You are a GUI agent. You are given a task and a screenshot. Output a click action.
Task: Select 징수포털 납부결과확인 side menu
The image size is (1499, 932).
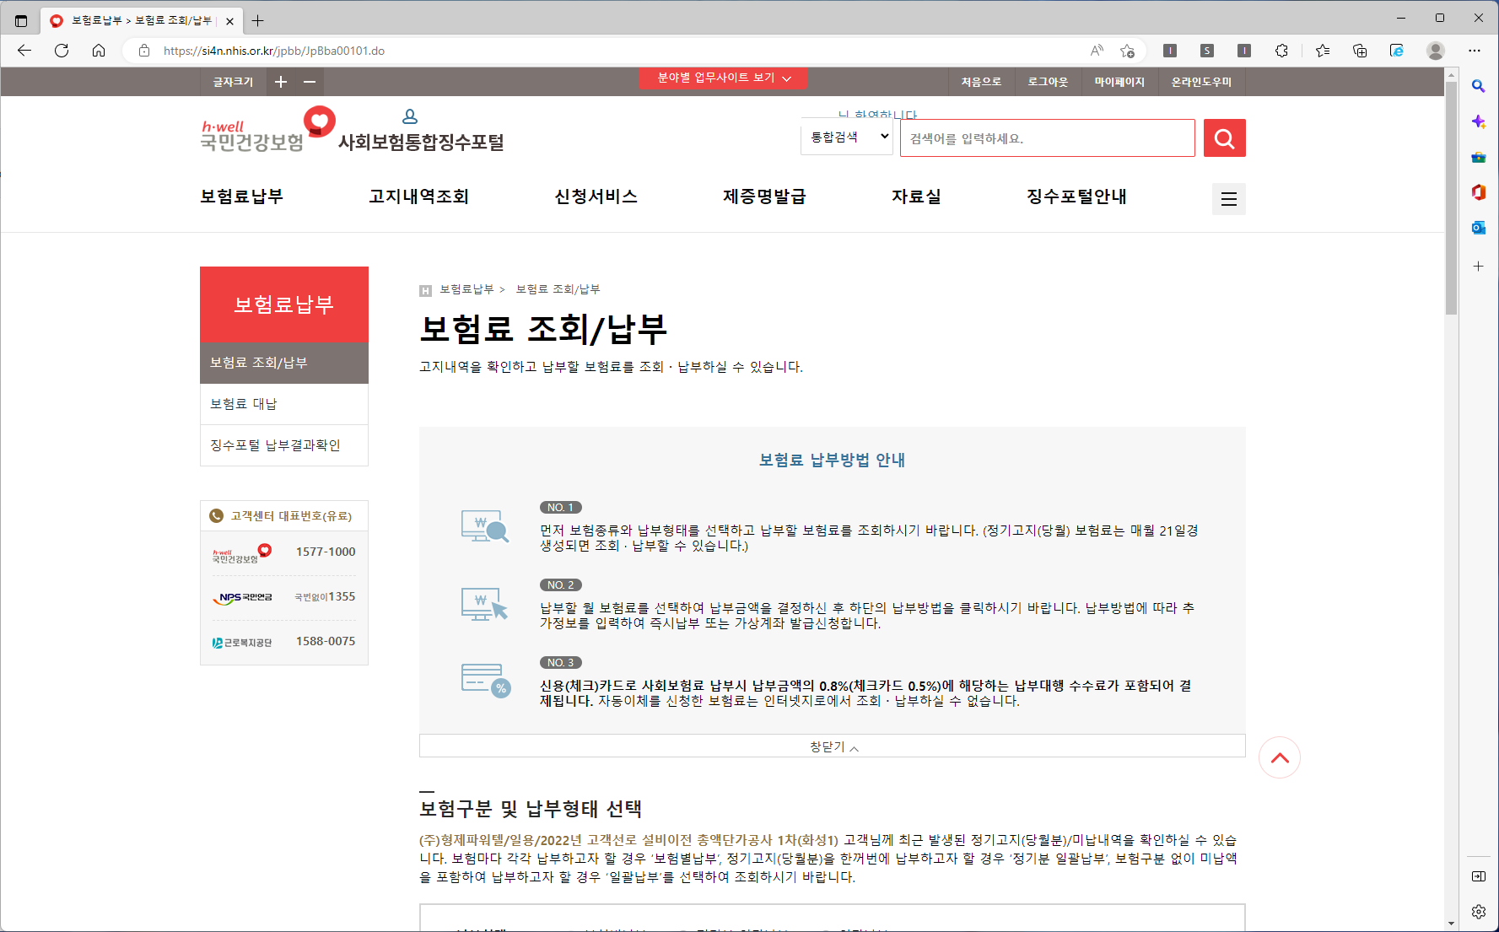point(284,445)
